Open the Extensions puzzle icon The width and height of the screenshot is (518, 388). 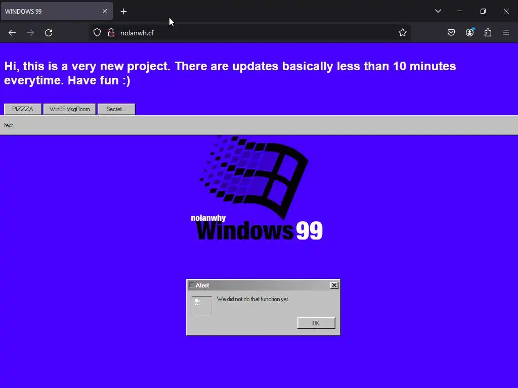(488, 32)
